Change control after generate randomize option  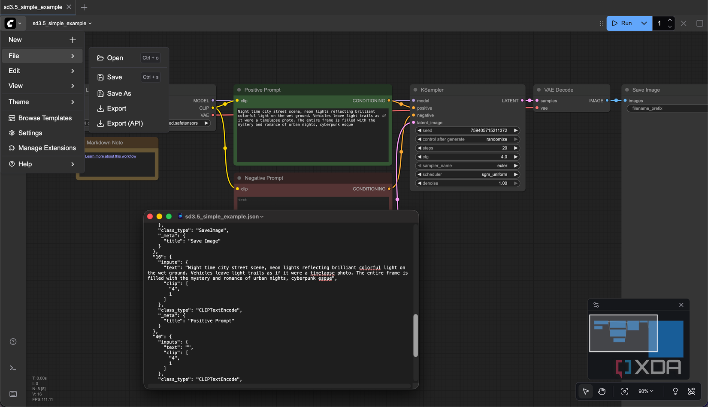pos(467,139)
